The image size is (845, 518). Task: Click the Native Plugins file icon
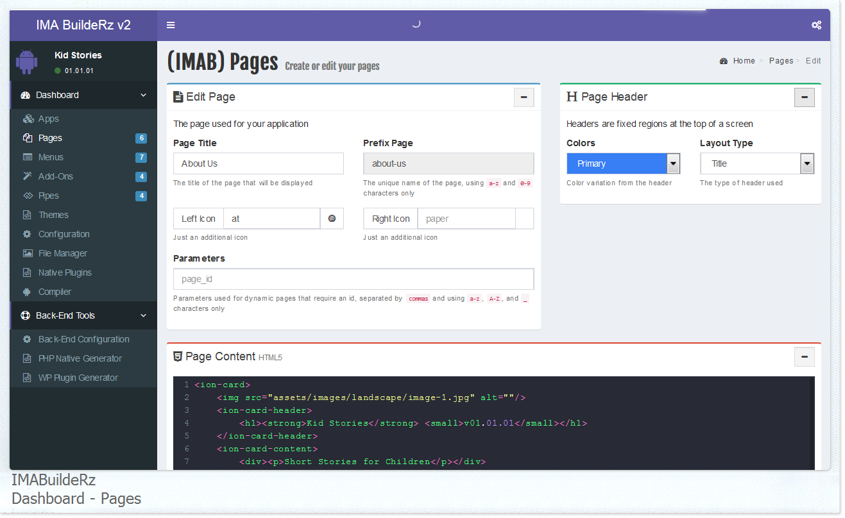pyautogui.click(x=27, y=272)
